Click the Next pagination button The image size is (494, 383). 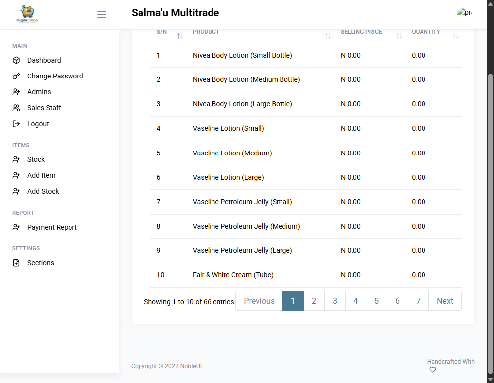[x=445, y=301]
